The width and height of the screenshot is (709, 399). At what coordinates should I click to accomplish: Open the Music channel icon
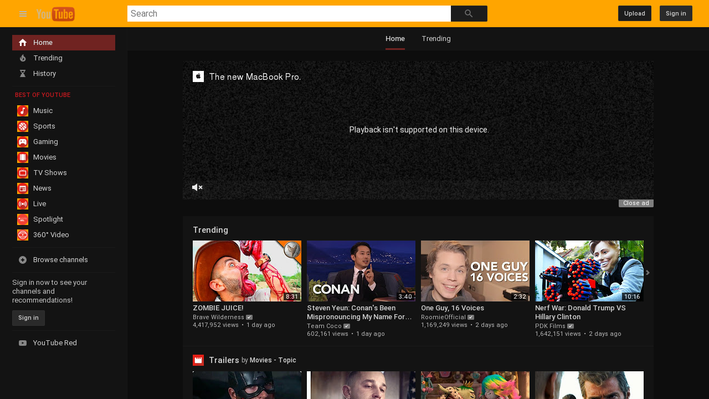(x=23, y=111)
